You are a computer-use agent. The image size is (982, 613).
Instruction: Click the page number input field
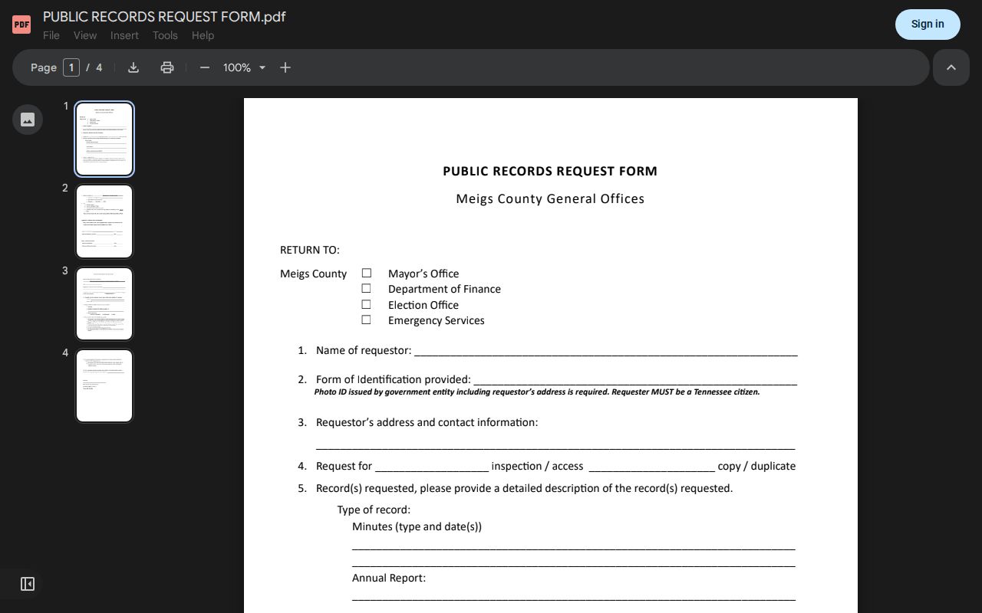click(x=71, y=67)
